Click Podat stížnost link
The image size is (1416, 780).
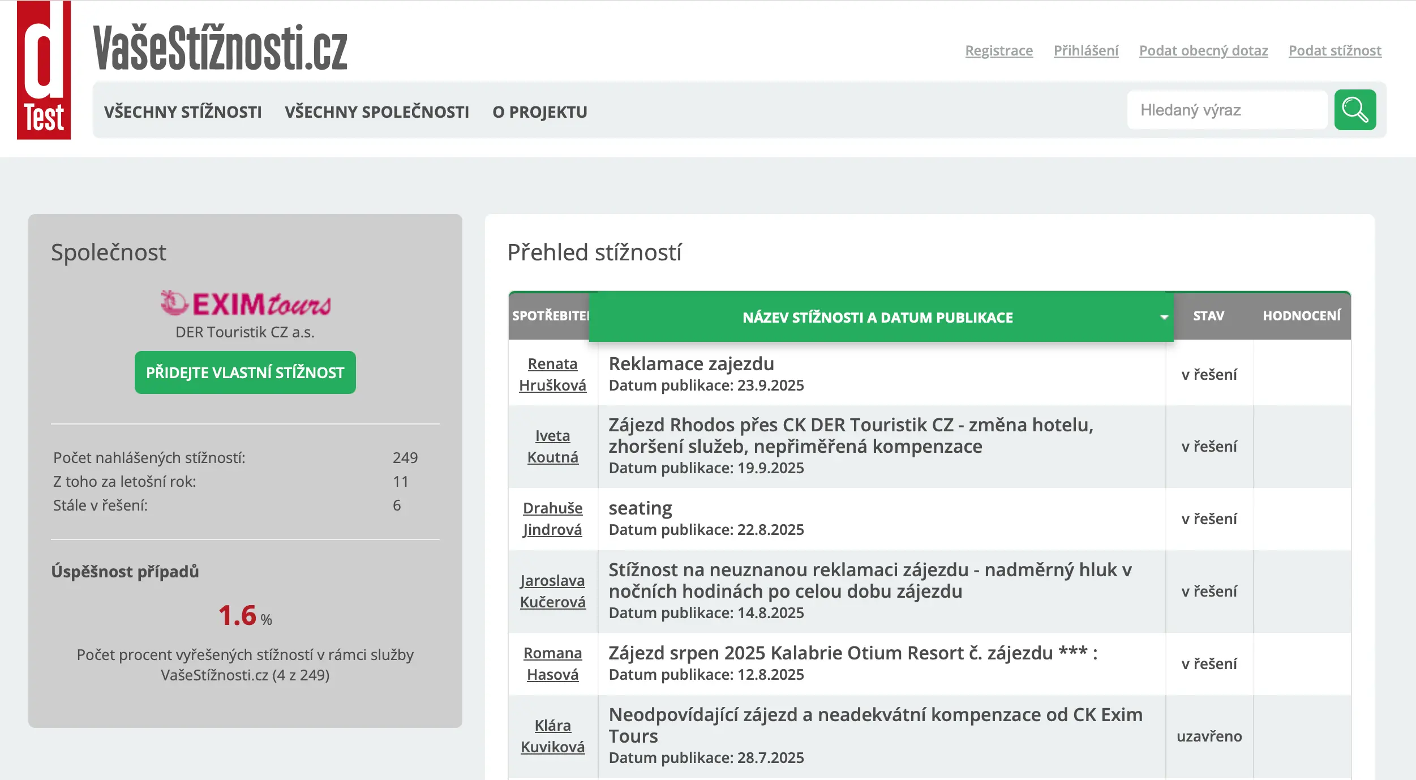1335,50
